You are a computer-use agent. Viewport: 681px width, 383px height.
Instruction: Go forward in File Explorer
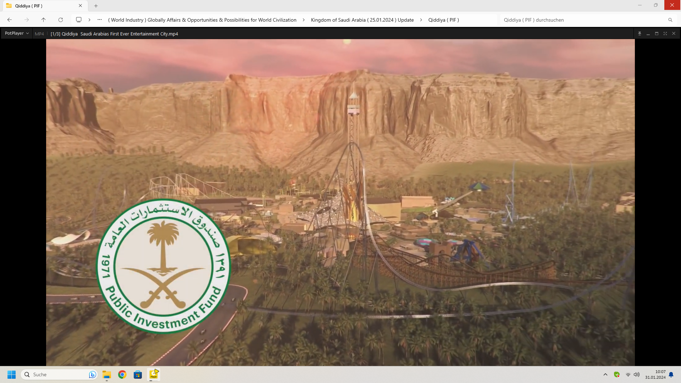(x=27, y=20)
